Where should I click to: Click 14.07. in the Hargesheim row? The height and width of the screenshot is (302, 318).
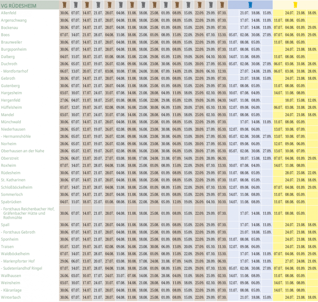tap(278, 93)
